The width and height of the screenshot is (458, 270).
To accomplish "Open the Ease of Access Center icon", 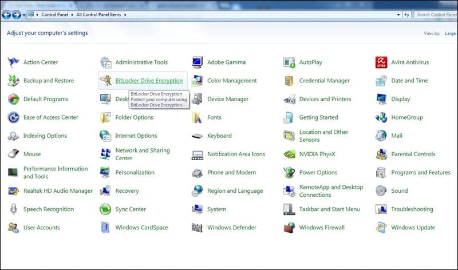I will pos(13,117).
